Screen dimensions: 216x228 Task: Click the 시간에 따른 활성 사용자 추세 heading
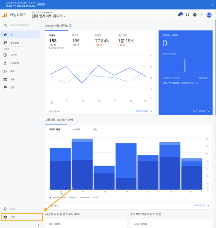click(x=62, y=214)
